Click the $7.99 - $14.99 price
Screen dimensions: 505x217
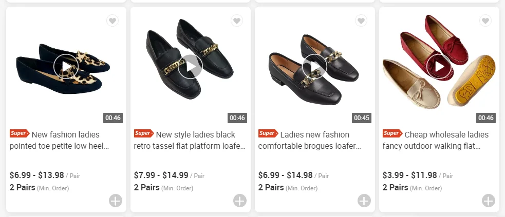click(161, 175)
